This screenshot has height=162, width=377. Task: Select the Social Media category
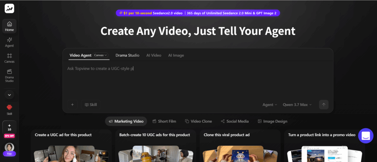pos(235,121)
